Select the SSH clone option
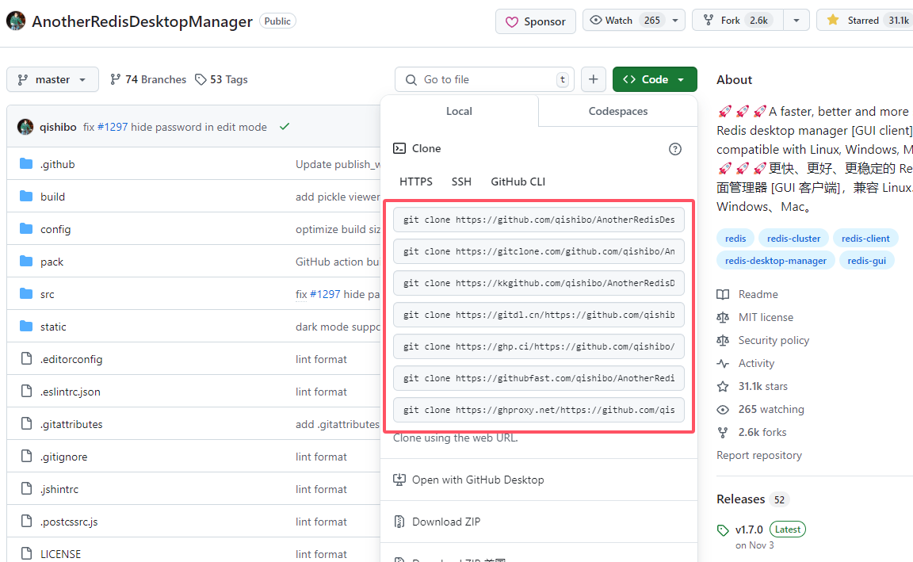Viewport: 913px width, 562px height. click(461, 182)
